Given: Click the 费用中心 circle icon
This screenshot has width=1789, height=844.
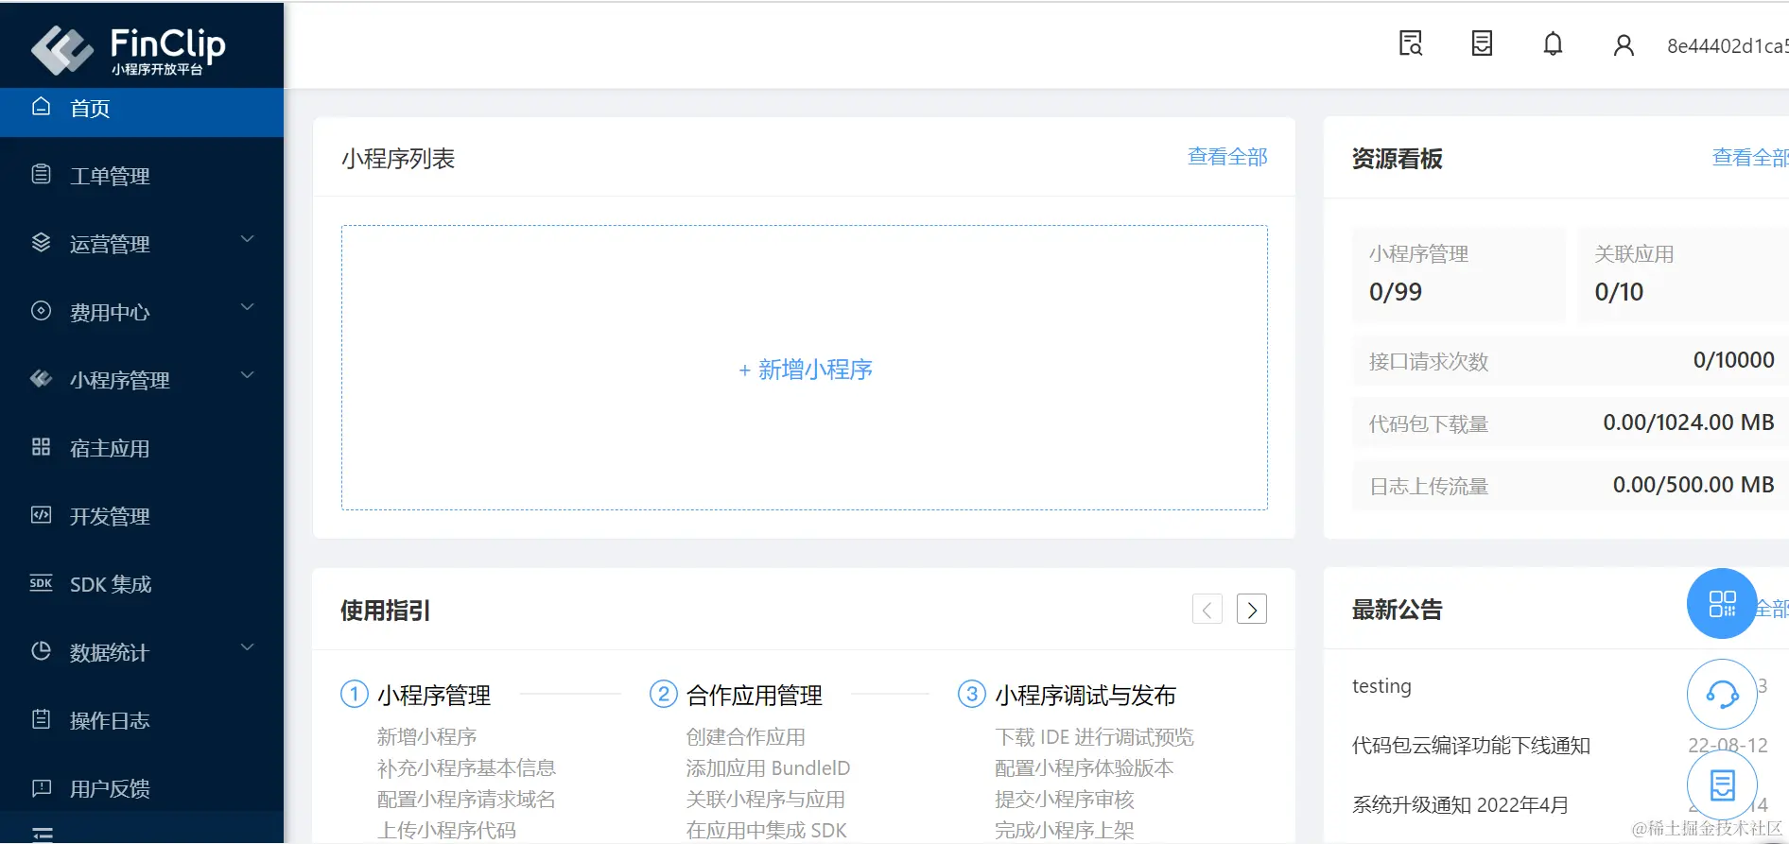Looking at the screenshot, I should click(41, 311).
